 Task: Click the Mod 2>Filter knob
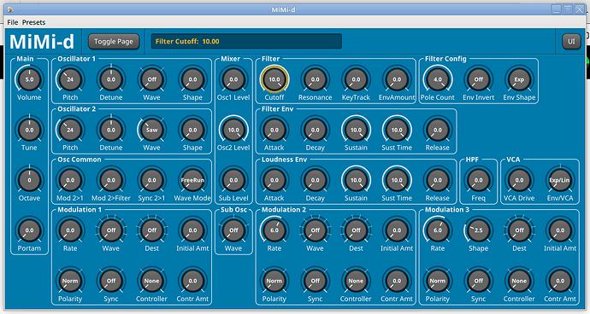pyautogui.click(x=111, y=180)
